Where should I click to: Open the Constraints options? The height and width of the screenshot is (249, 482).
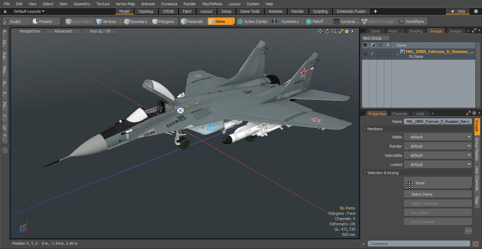pyautogui.click(x=347, y=22)
